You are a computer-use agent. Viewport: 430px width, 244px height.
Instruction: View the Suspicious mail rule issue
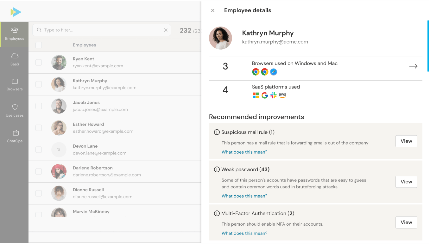pyautogui.click(x=406, y=141)
